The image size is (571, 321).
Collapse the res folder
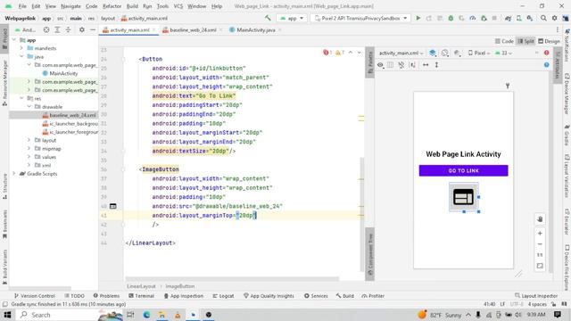(x=21, y=98)
